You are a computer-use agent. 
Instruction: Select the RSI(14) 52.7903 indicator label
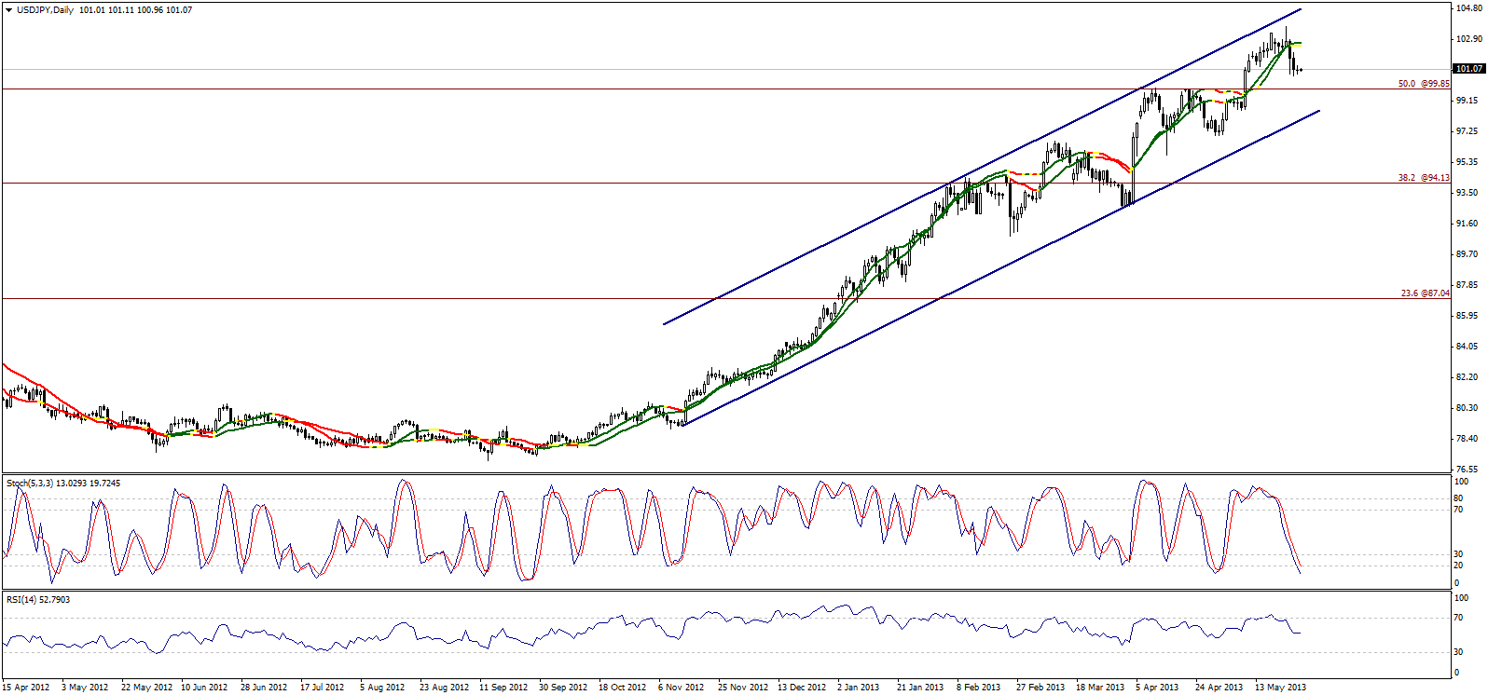38,600
